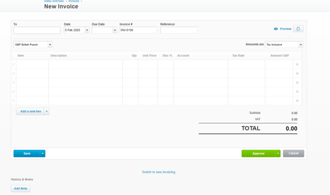Click the Approve button

point(259,153)
